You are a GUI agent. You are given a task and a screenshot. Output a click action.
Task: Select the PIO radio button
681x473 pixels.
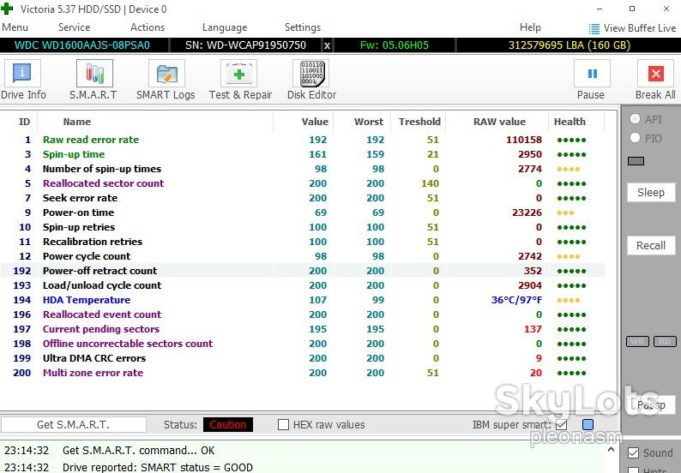(x=635, y=138)
